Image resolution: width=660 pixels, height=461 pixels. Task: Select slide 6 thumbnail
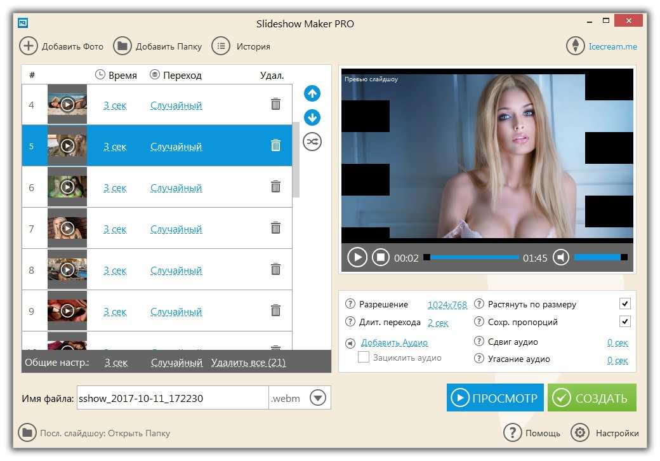[x=67, y=187]
